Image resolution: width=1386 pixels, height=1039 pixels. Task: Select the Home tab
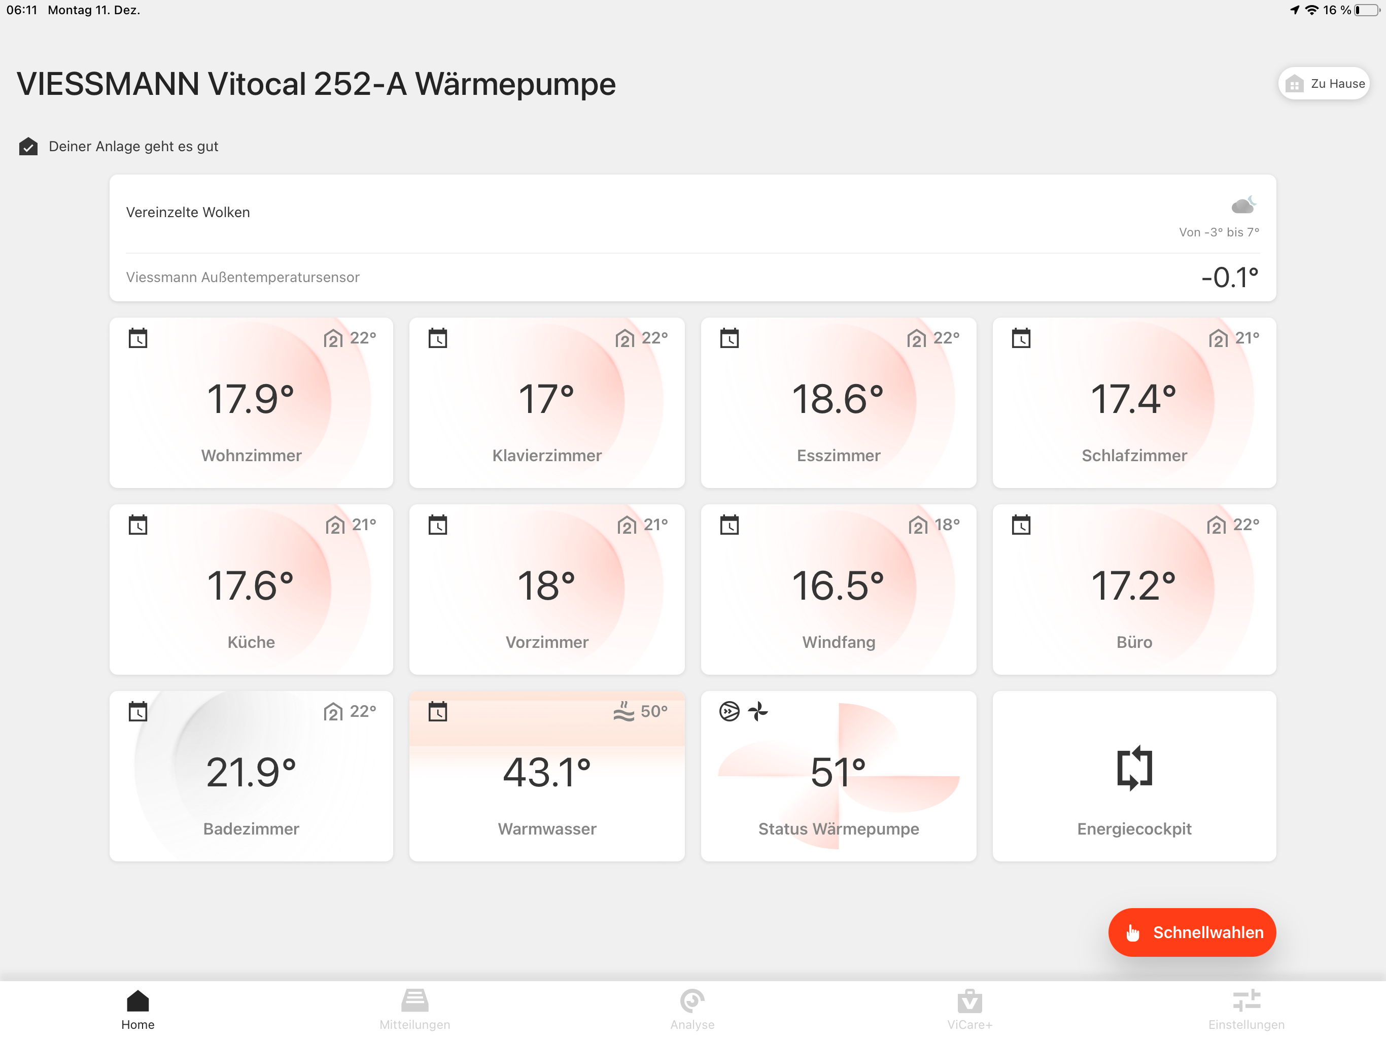(138, 1008)
